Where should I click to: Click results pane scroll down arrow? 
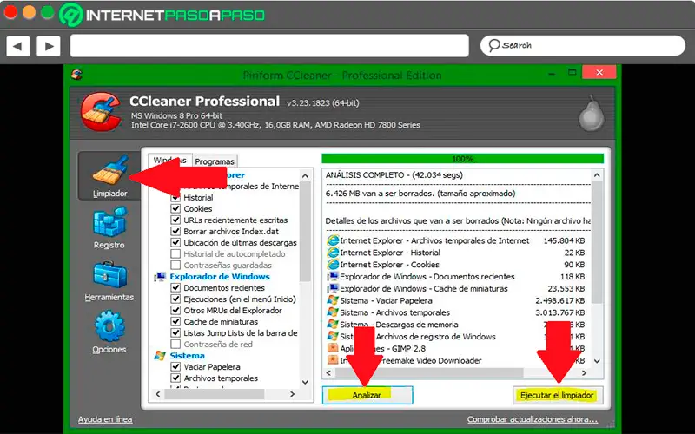(597, 361)
